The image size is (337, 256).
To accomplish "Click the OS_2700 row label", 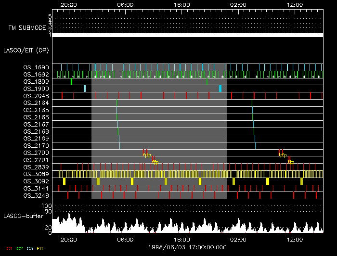I will 36,153.
